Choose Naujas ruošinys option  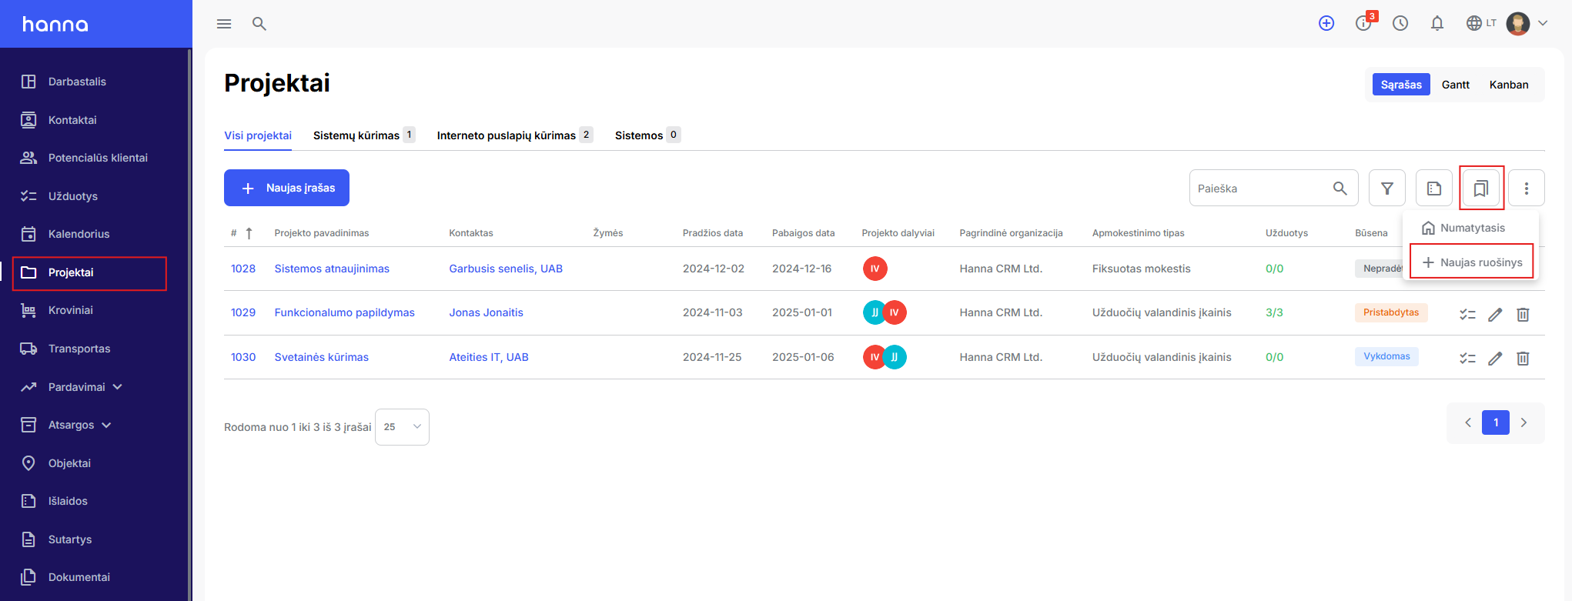coord(1472,262)
